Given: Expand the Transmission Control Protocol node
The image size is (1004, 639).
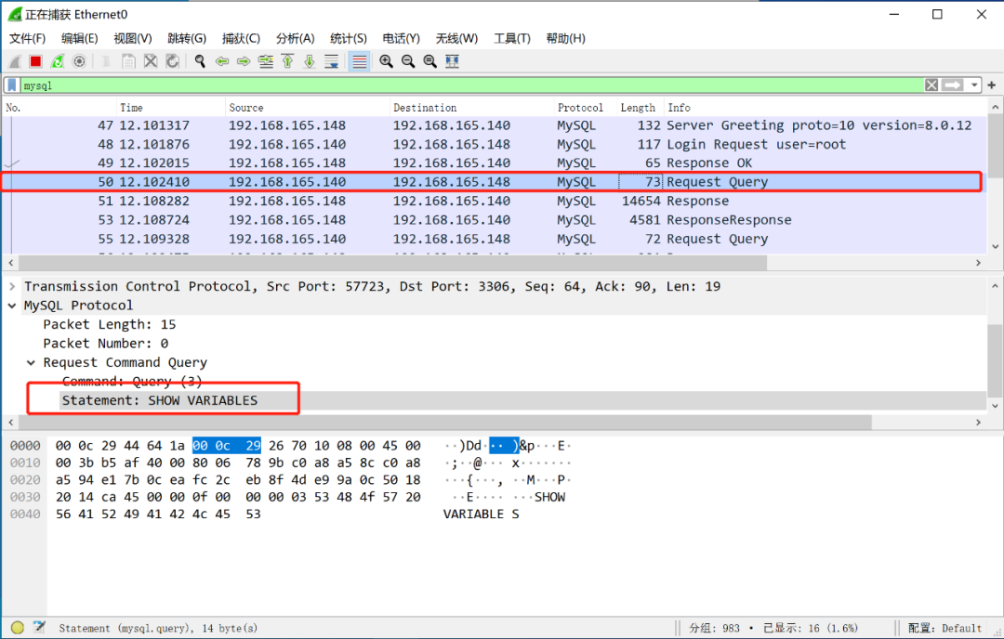Looking at the screenshot, I should [x=12, y=287].
